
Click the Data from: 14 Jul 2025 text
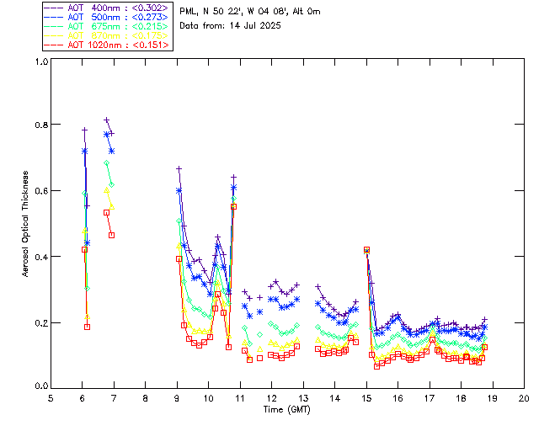point(230,26)
